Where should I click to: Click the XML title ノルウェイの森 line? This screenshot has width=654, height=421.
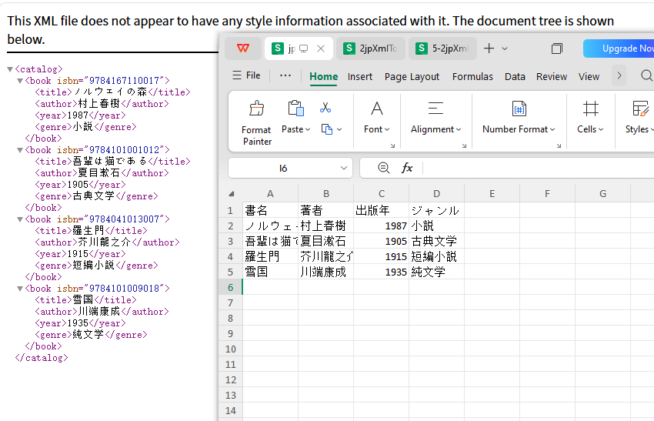(x=112, y=92)
